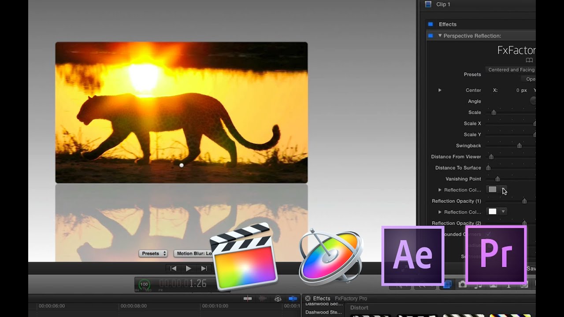Click the Swingback slider handle
The image size is (564, 317).
click(x=519, y=145)
